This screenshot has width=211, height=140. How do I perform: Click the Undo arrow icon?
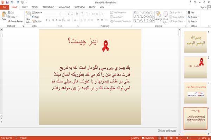(x=12, y=2)
